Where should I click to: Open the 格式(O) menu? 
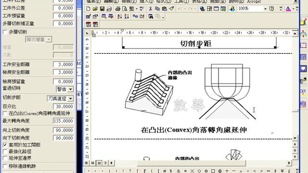pyautogui.click(x=164, y=1)
